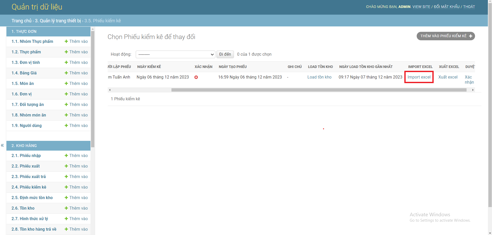Open 3. Quản lý trang thiết bị breadcrumb
This screenshot has height=235, width=492.
(x=58, y=21)
